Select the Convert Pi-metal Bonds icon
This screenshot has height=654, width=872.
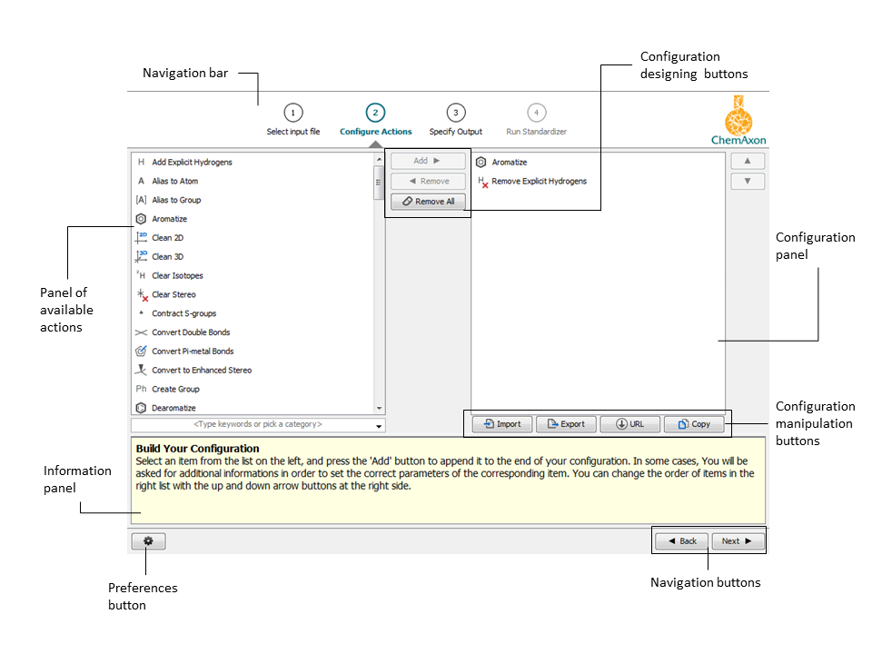click(141, 351)
